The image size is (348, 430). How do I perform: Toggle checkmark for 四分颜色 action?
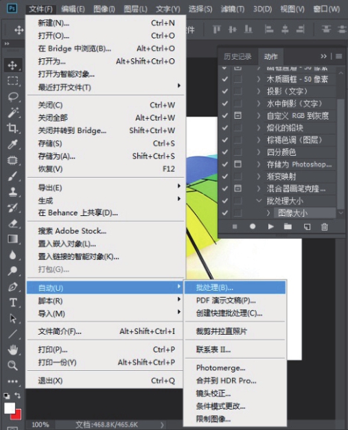click(x=224, y=152)
